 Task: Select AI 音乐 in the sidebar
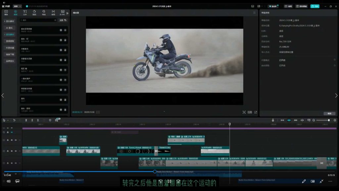tap(10, 28)
